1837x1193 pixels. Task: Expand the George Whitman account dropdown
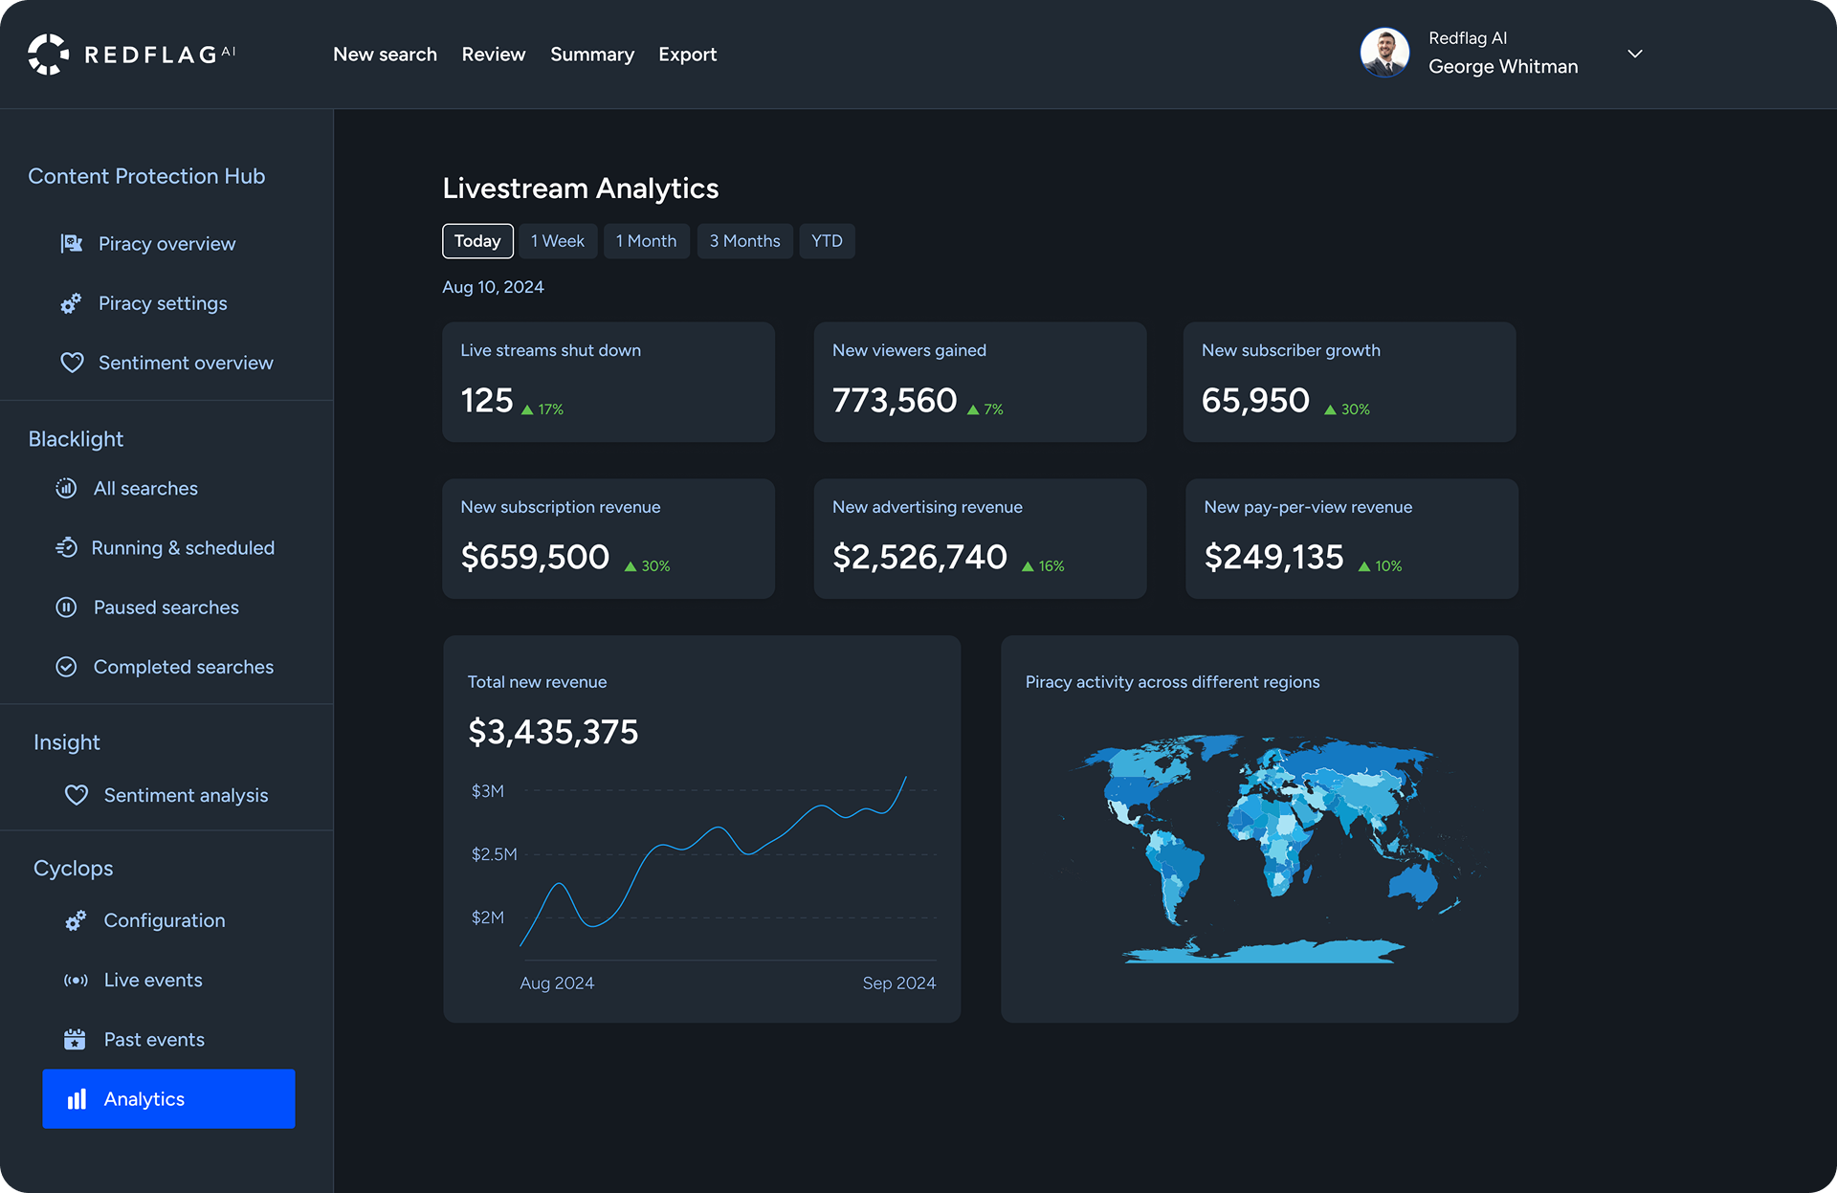(1635, 54)
